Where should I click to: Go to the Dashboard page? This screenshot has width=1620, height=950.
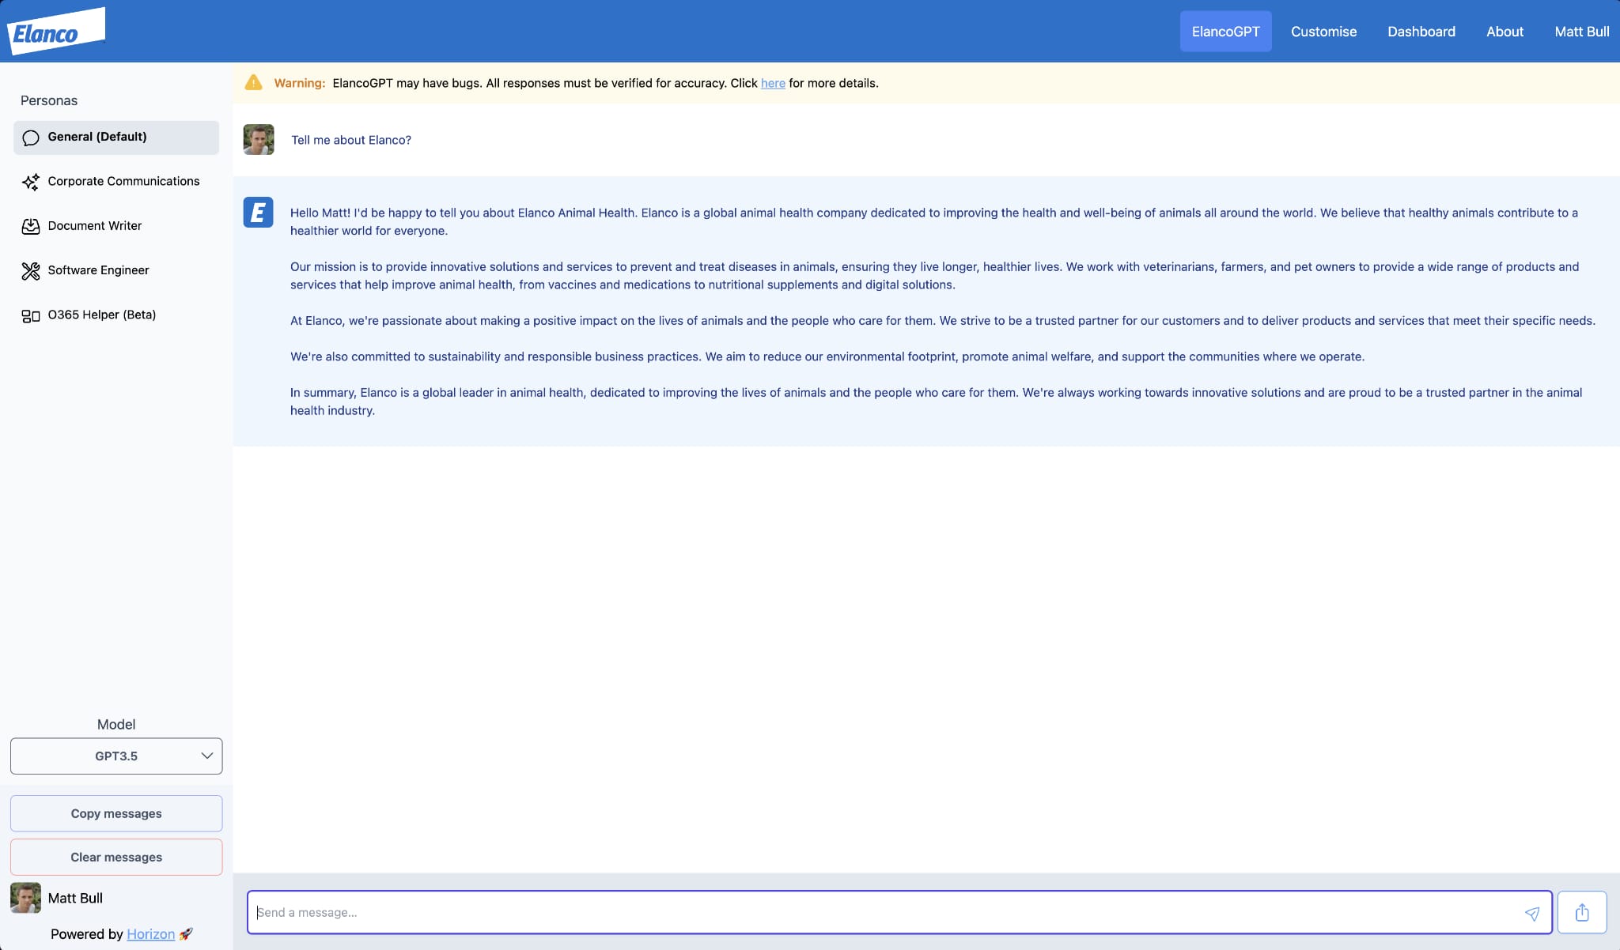(1421, 32)
